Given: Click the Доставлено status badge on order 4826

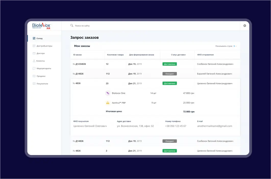Looking at the screenshot, I should (x=169, y=83).
